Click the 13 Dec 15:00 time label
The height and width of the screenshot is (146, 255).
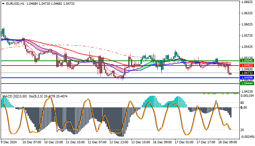pyautogui.click(x=141, y=142)
